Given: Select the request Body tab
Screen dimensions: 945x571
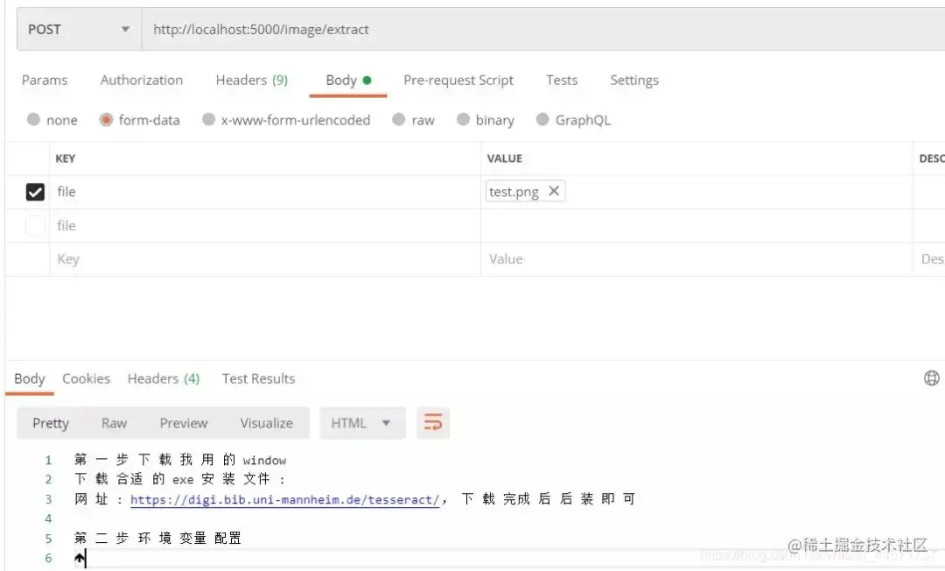Looking at the screenshot, I should (x=348, y=81).
